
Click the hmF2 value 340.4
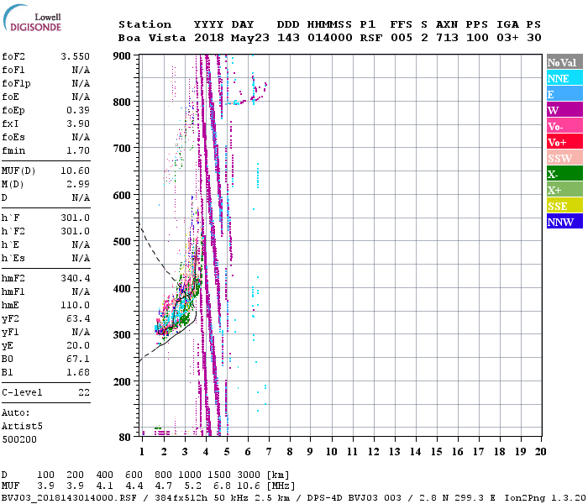76,278
